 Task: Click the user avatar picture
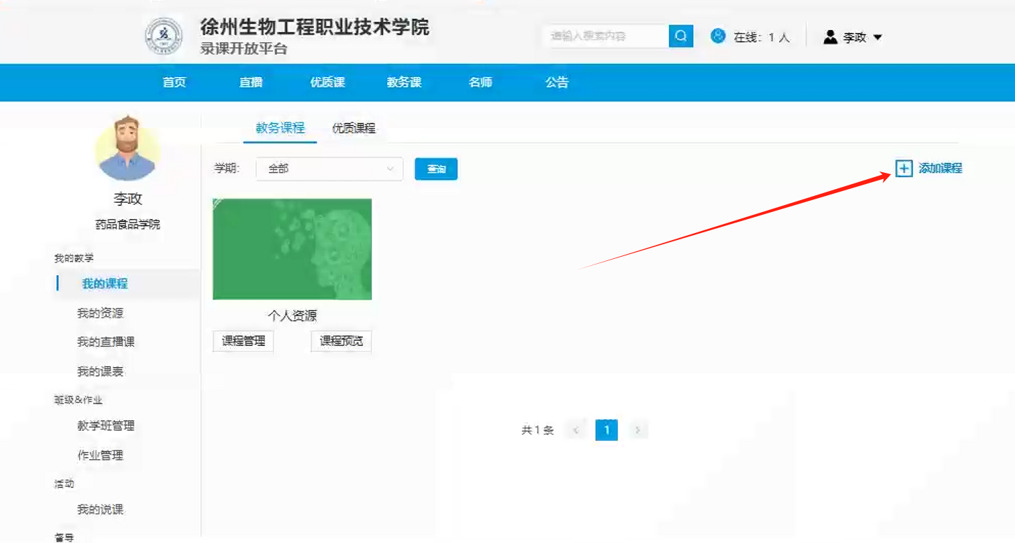[x=127, y=148]
